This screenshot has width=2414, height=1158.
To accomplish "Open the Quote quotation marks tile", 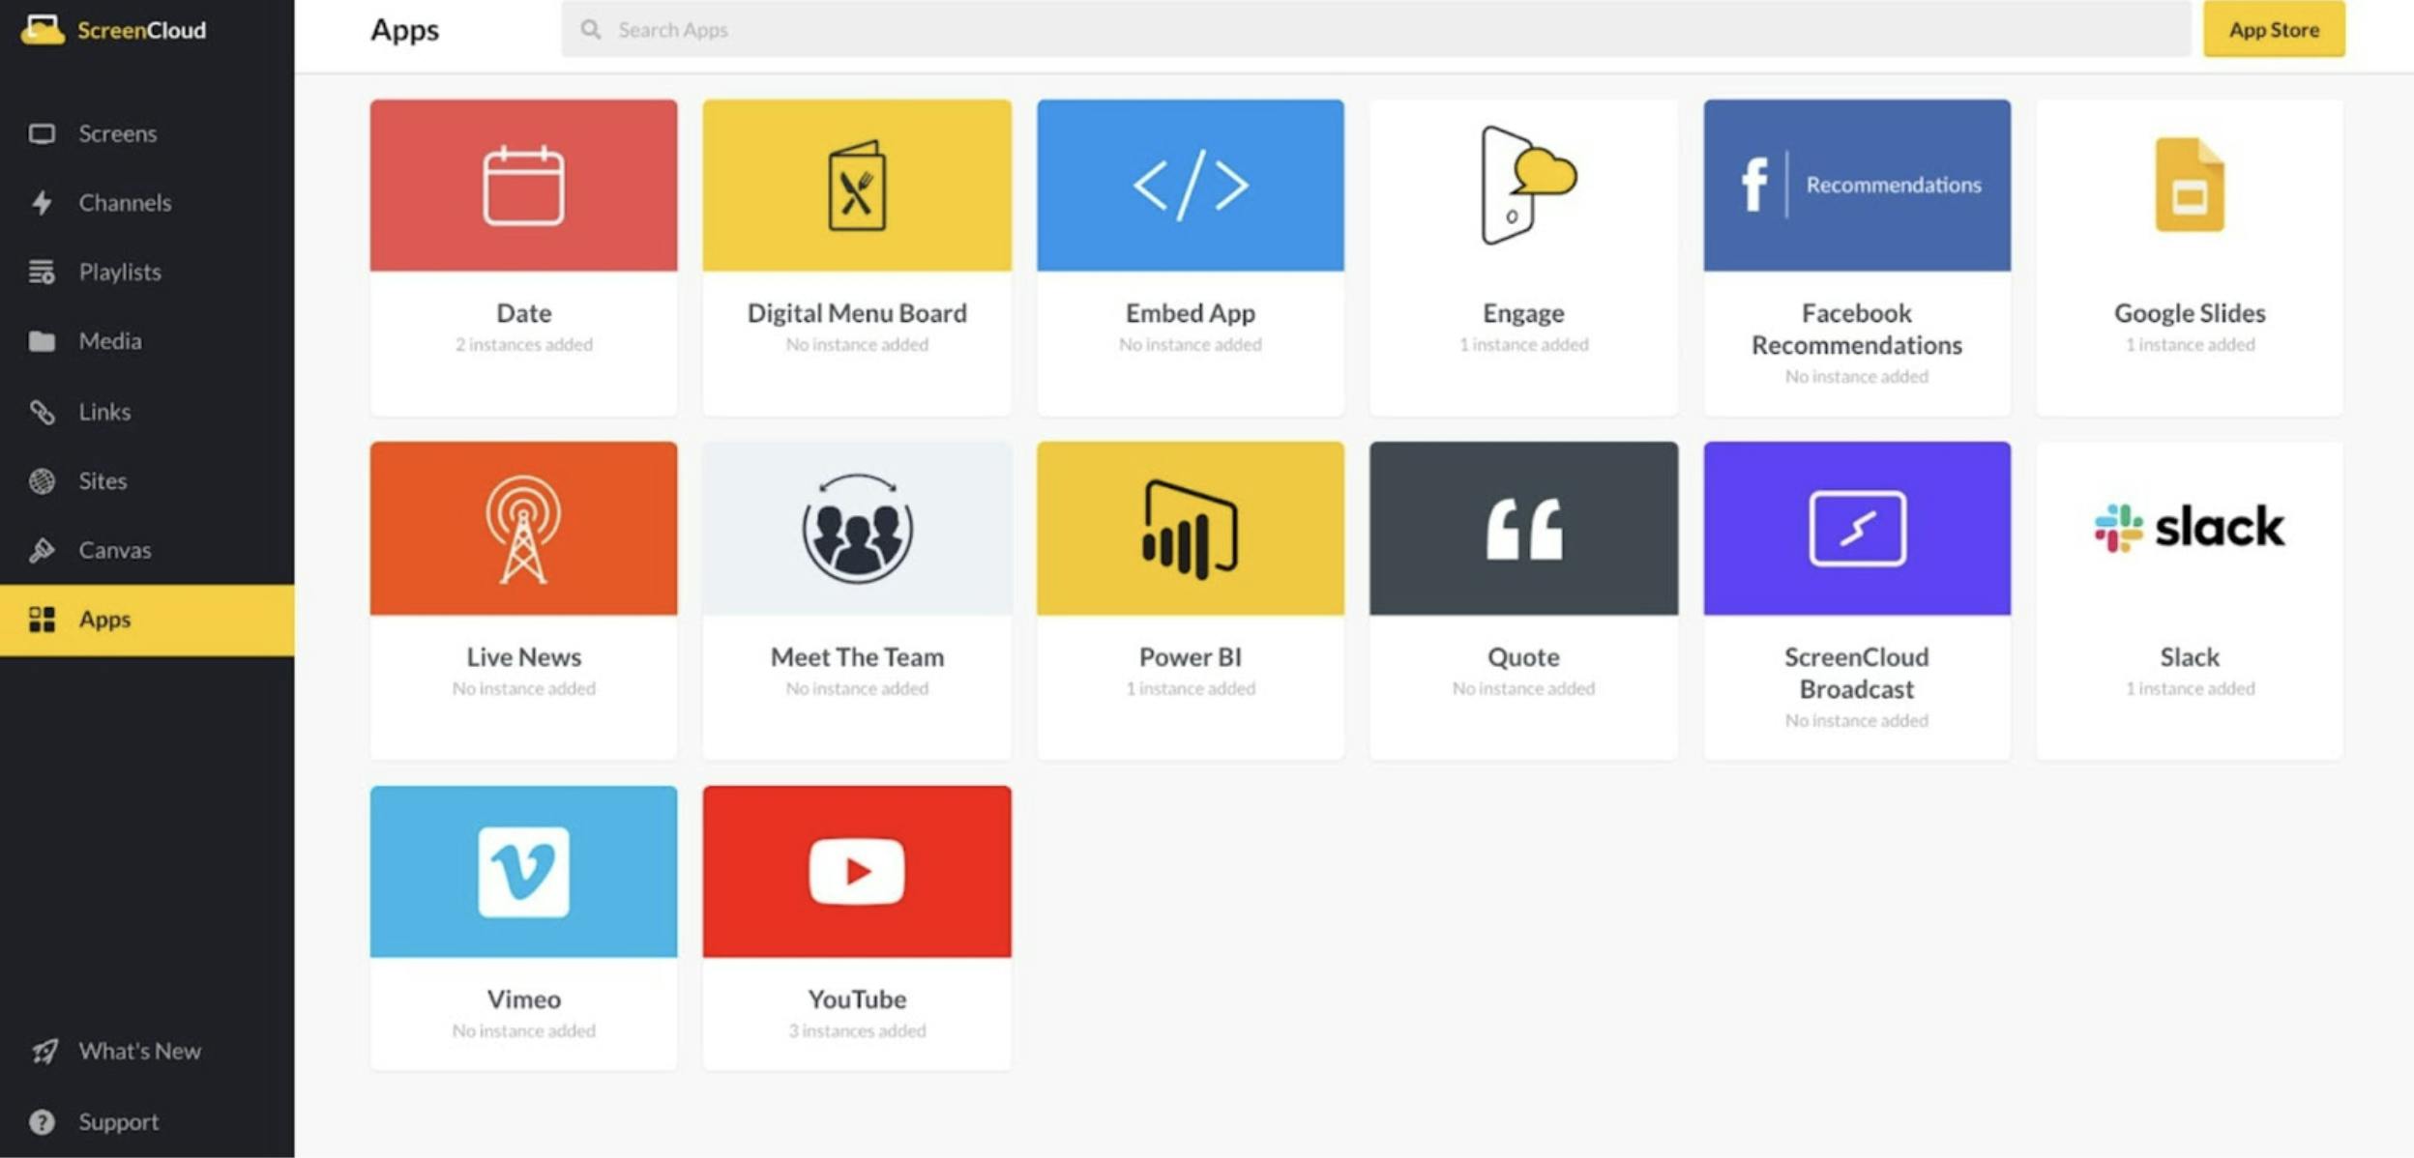I will click(x=1524, y=529).
